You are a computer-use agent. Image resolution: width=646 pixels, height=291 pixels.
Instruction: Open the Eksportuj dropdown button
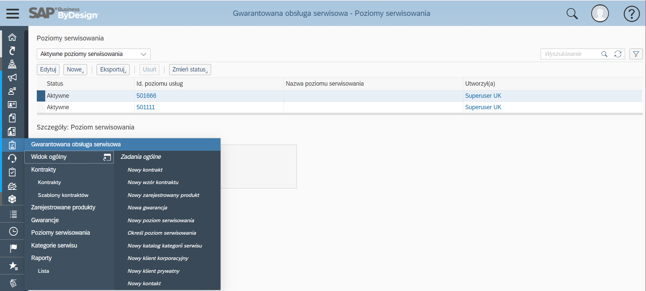point(113,69)
